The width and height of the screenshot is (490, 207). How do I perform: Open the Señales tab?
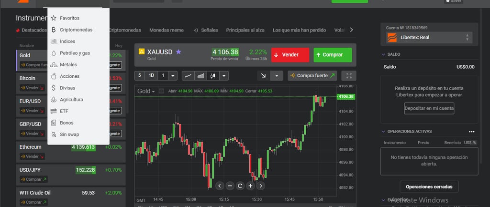coord(206,30)
